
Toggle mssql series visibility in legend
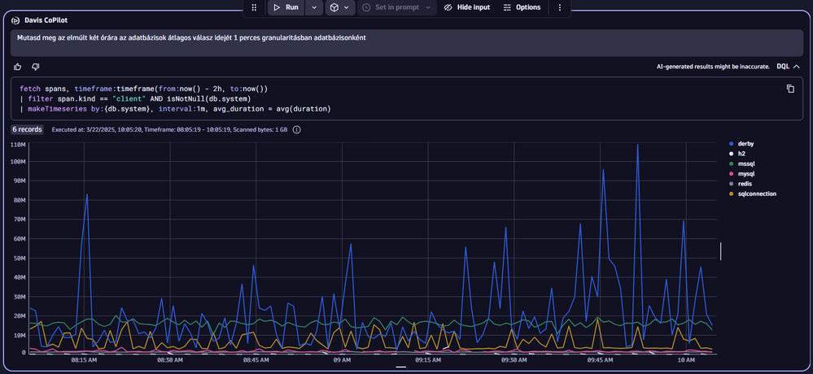(x=745, y=163)
